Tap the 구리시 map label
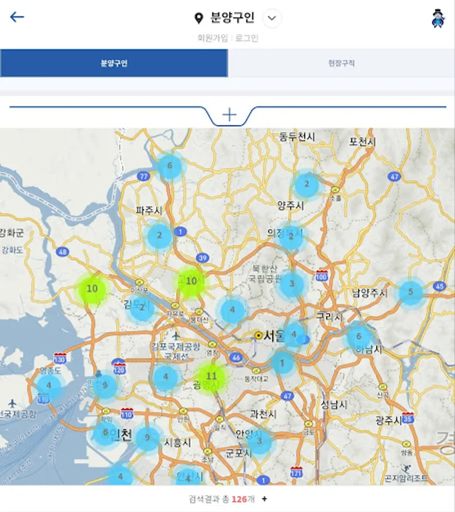 [329, 316]
